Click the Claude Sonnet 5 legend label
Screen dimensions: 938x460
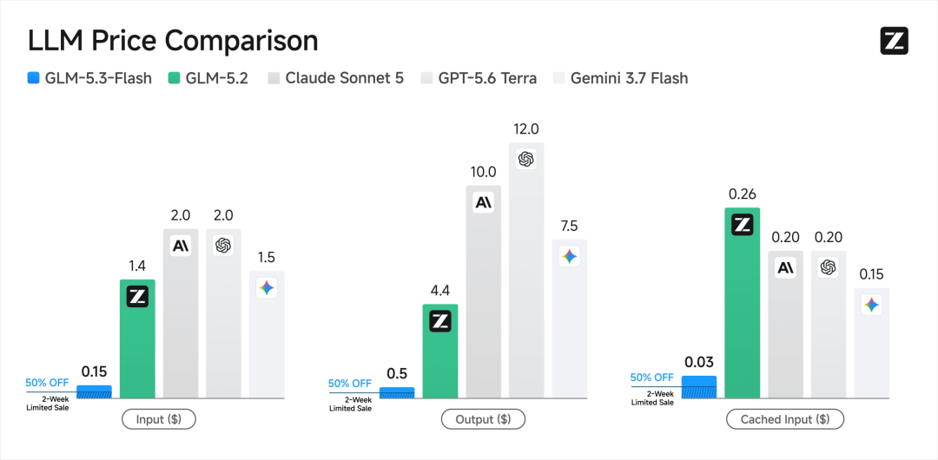pyautogui.click(x=344, y=78)
